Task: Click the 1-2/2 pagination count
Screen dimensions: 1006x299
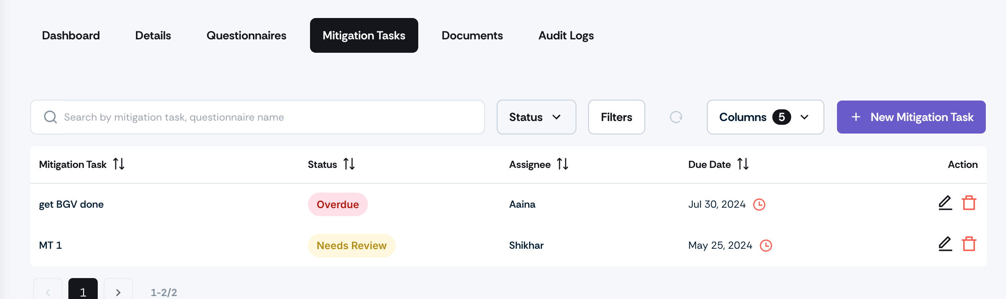Action: click(164, 292)
